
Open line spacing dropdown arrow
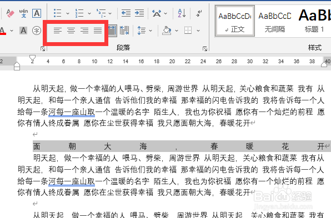coord(151,31)
